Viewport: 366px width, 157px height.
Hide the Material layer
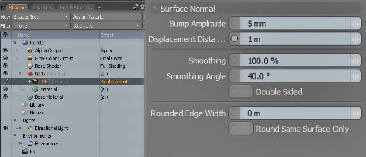5,89
